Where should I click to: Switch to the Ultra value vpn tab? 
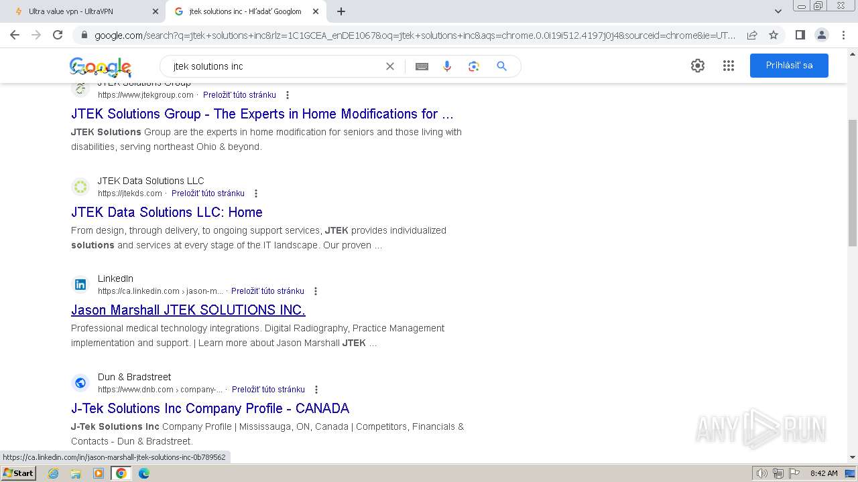coord(82,11)
